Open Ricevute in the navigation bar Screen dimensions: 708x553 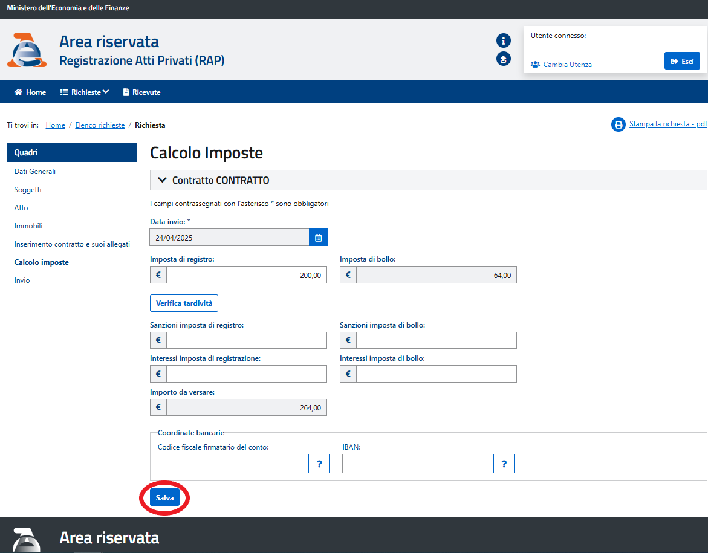[x=141, y=92]
